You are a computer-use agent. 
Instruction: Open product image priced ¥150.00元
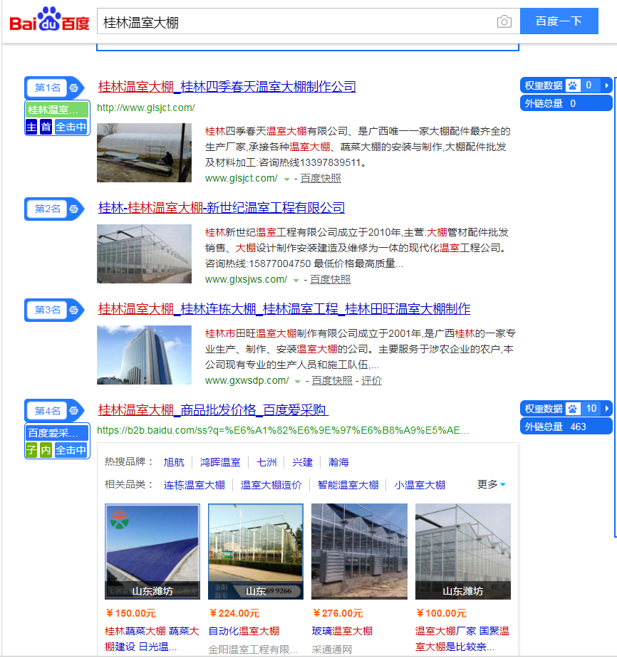pyautogui.click(x=152, y=551)
